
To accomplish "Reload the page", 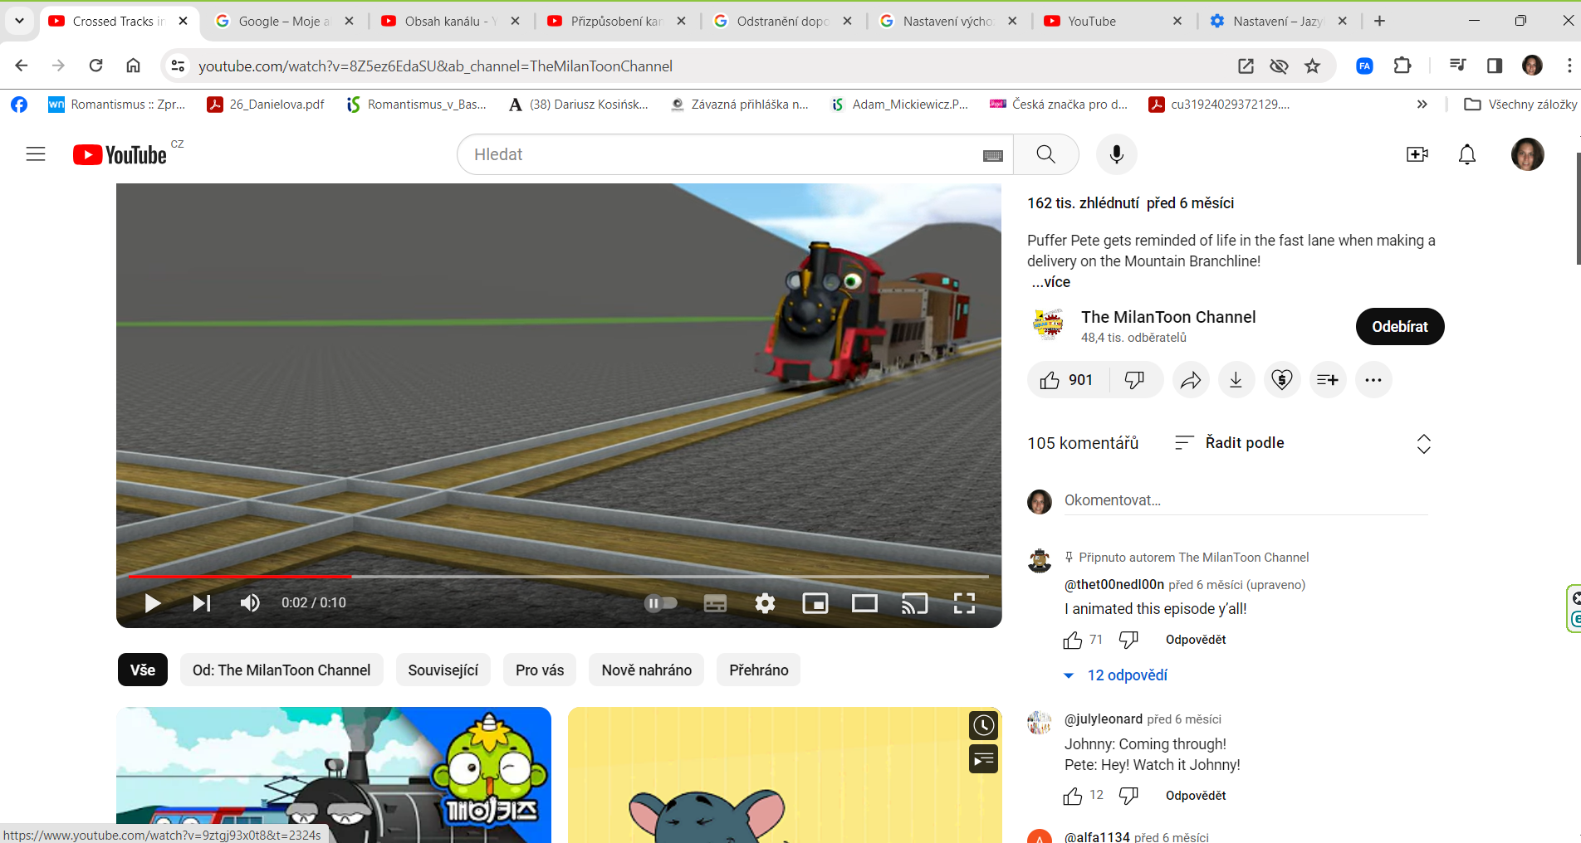I will pyautogui.click(x=96, y=66).
